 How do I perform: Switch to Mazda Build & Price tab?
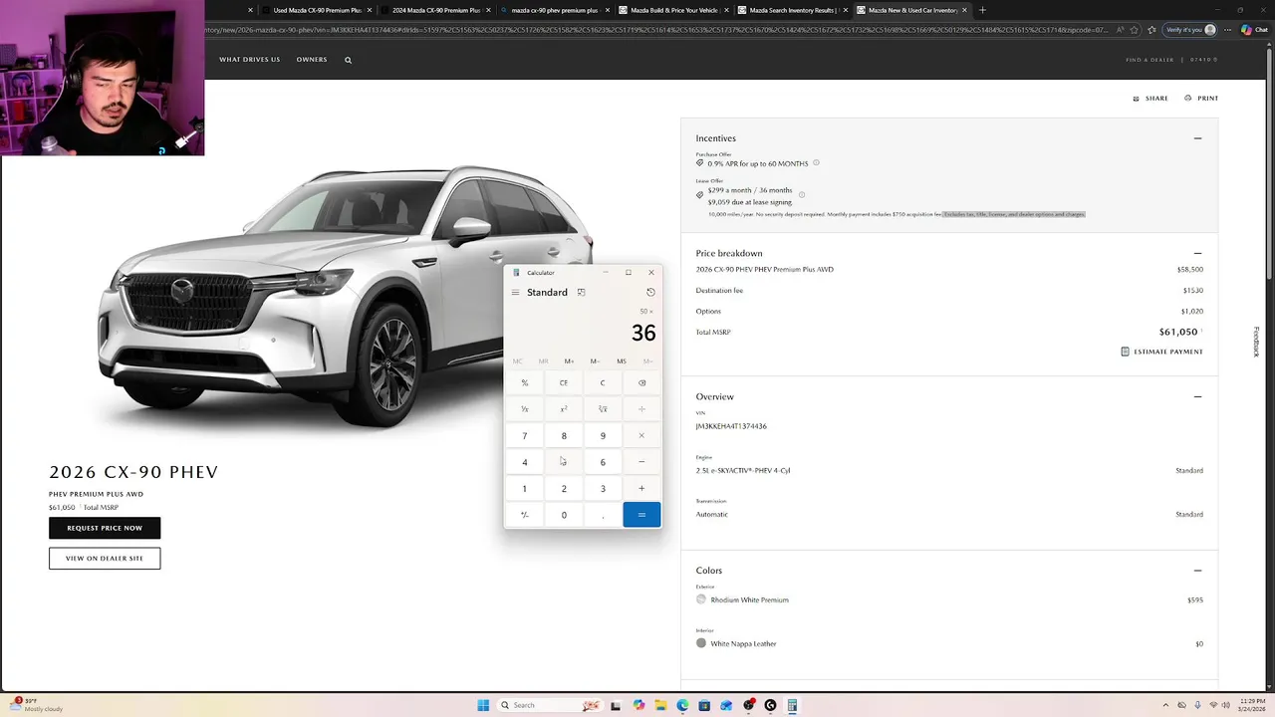point(672,10)
